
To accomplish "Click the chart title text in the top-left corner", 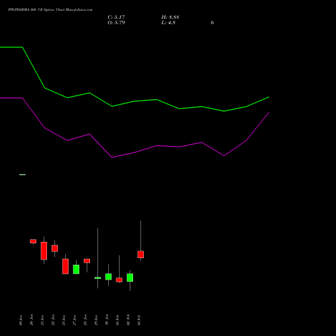I will [x=50, y=10].
